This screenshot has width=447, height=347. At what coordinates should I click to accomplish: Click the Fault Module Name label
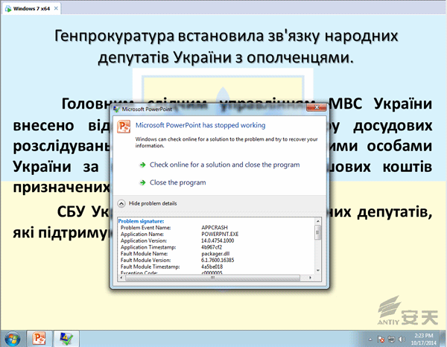[x=145, y=254]
